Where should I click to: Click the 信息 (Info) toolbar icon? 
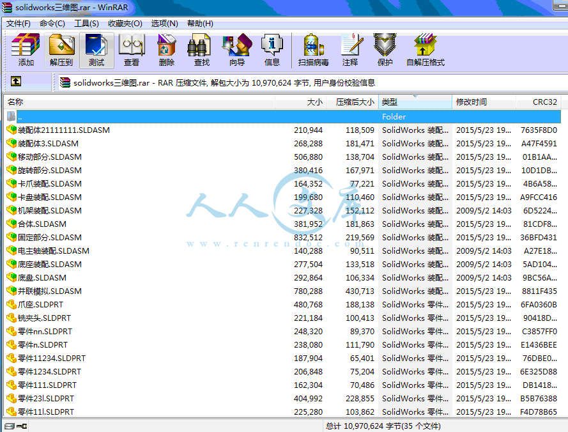coord(272,45)
